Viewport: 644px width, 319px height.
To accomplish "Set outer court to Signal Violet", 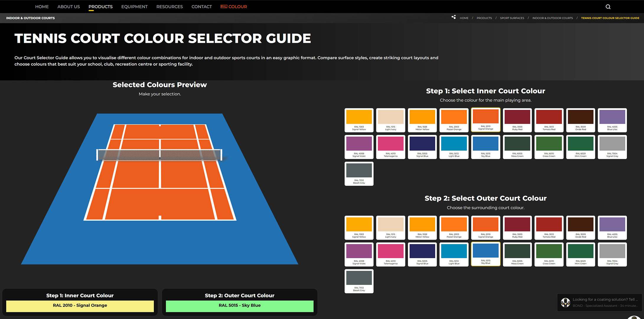I will 359,255.
